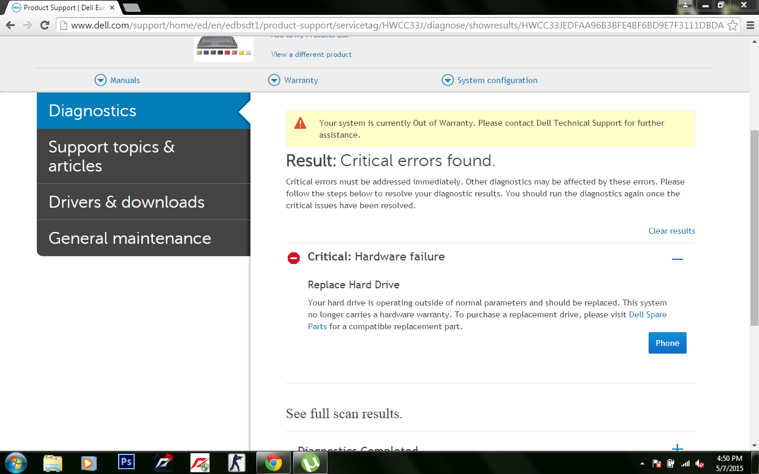Launch Windows Media Player from taskbar

89,463
